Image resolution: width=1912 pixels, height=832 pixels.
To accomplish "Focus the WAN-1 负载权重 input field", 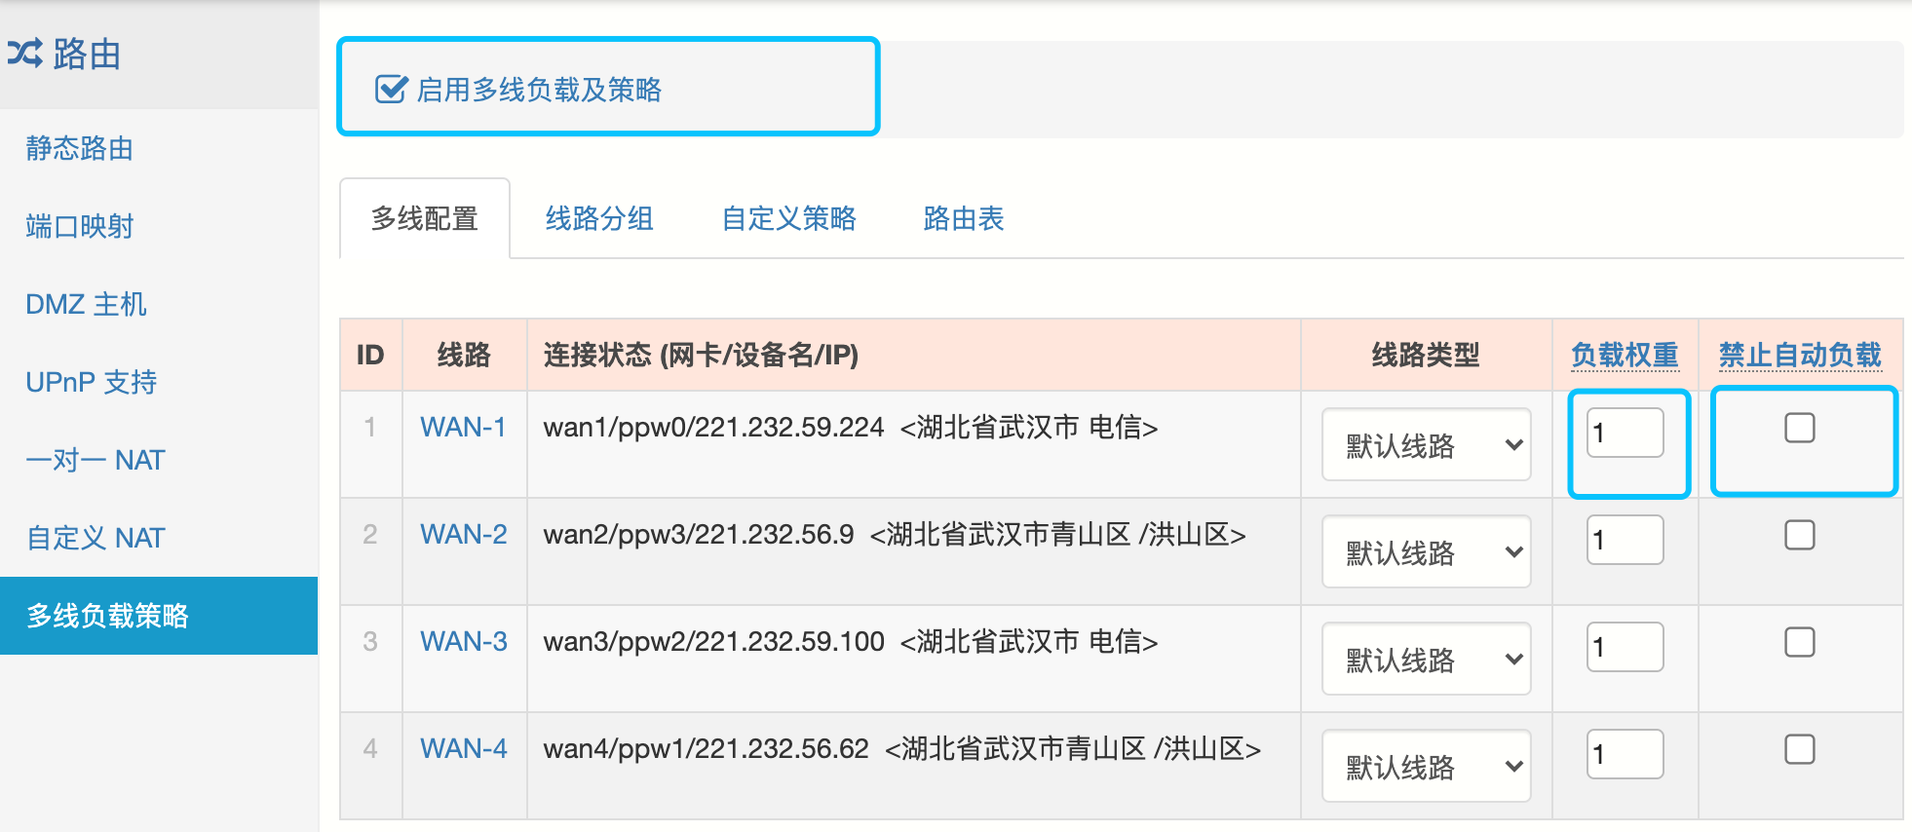I will [1625, 433].
